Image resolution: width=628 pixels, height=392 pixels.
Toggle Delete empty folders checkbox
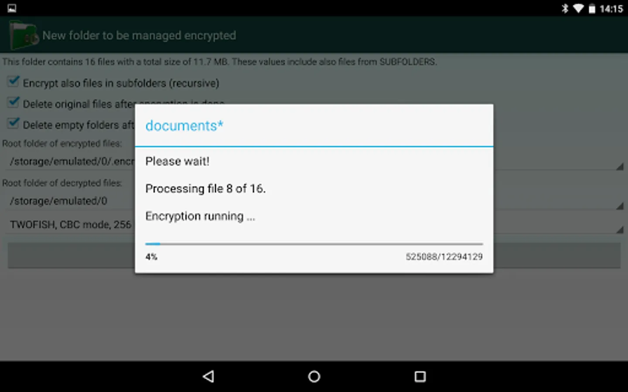[x=14, y=123]
